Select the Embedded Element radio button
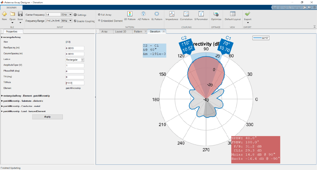Screen dimensions: 317x170 click(x=99, y=21)
